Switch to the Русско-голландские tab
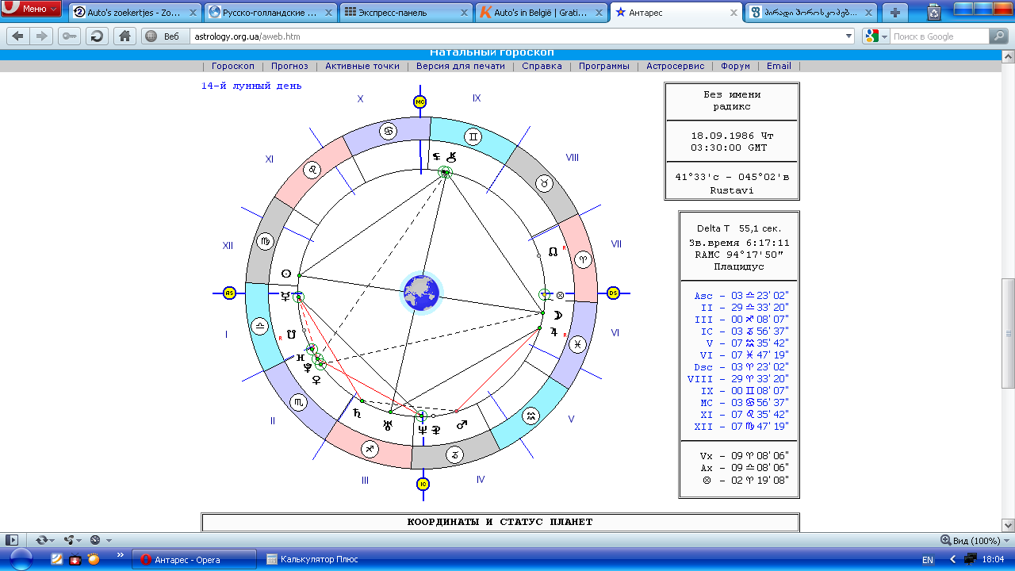Image resolution: width=1015 pixels, height=571 pixels. [x=271, y=13]
